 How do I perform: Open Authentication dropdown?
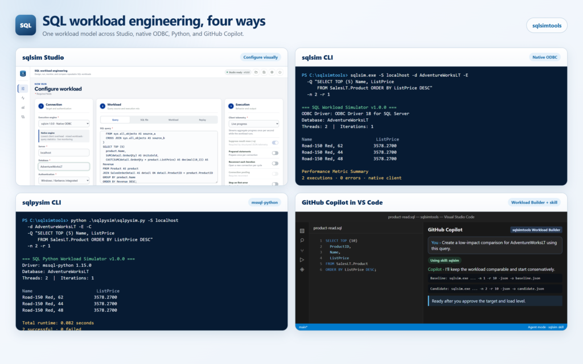[x=64, y=180]
